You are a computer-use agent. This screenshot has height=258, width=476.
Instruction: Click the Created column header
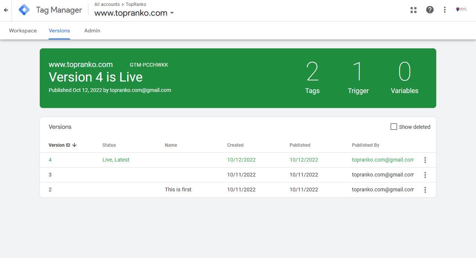pyautogui.click(x=235, y=145)
